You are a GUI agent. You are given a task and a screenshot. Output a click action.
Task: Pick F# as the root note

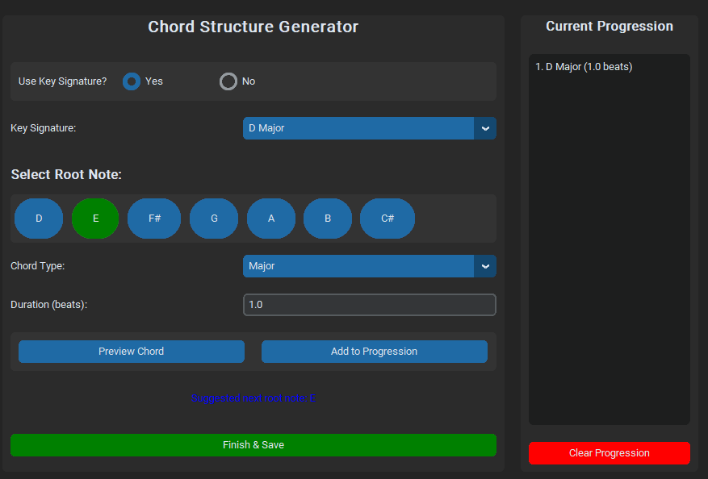pyautogui.click(x=154, y=219)
